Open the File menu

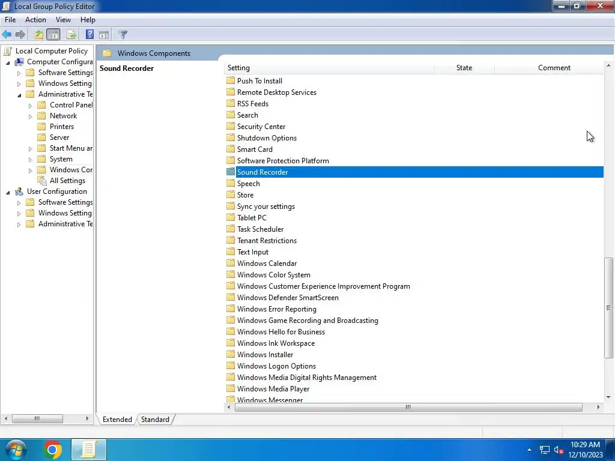tap(10, 20)
